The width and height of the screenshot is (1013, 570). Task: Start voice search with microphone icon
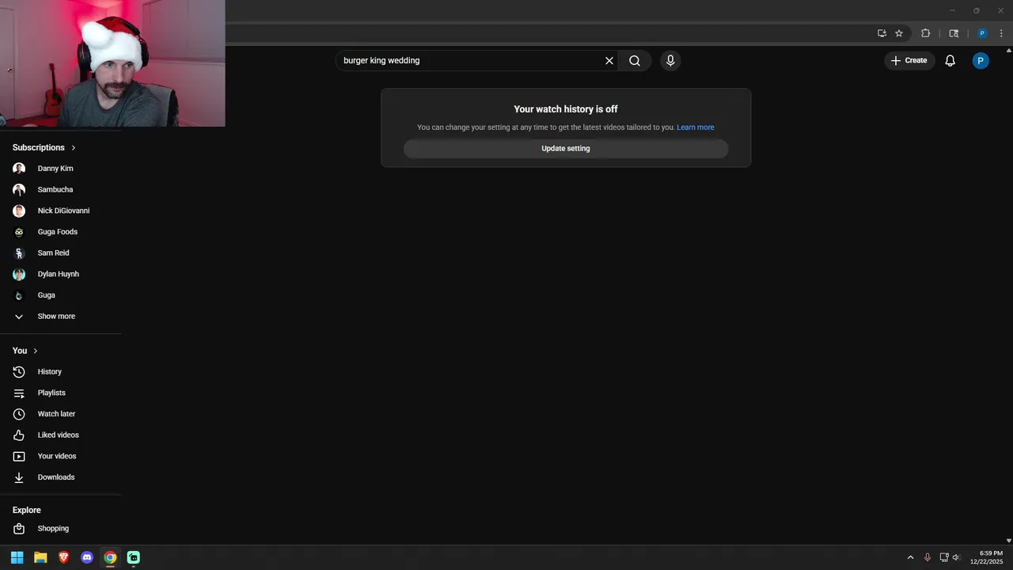click(x=670, y=60)
